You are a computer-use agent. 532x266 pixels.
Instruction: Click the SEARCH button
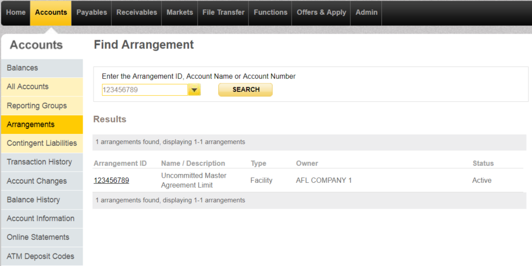245,90
